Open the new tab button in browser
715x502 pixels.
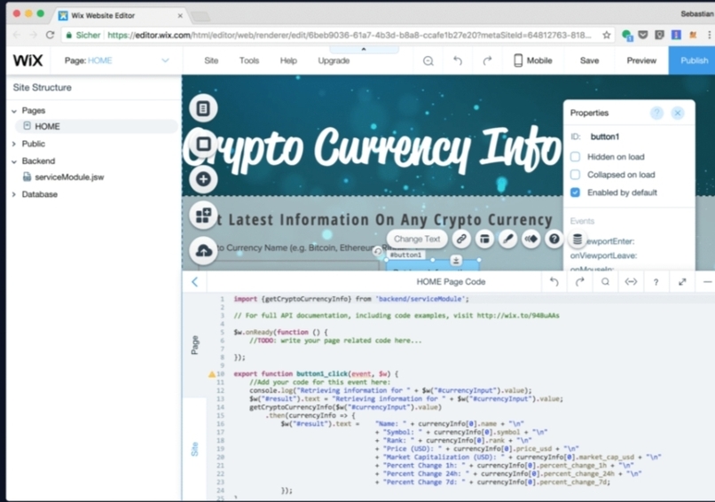200,17
